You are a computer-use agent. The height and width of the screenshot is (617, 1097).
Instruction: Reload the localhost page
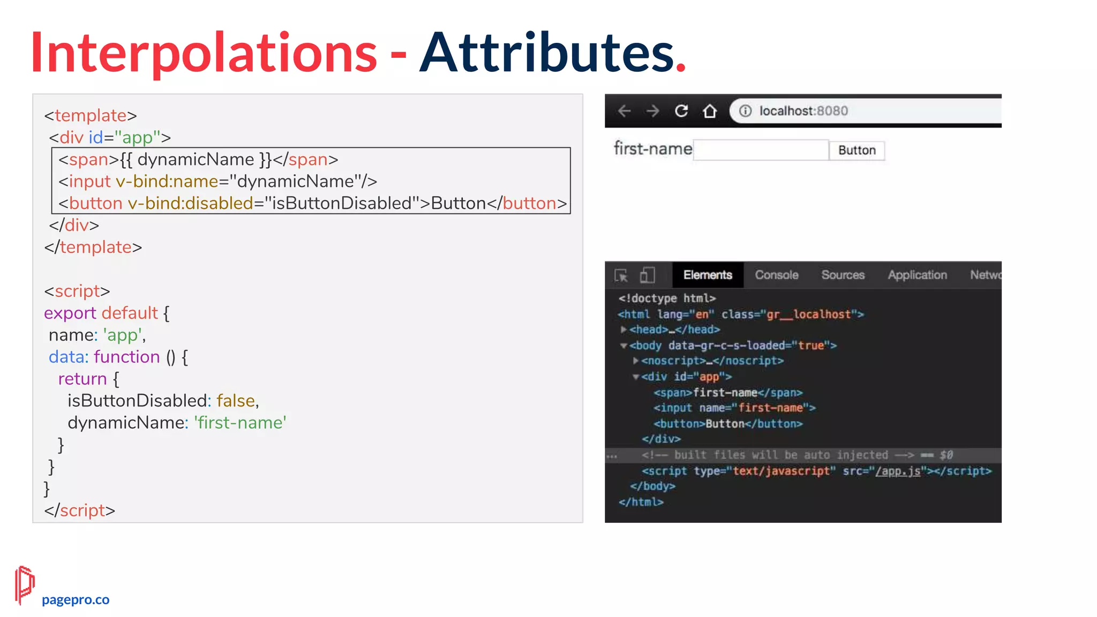pos(681,111)
